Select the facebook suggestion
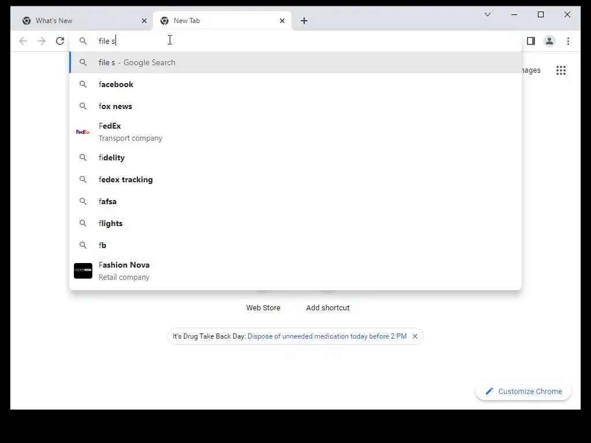The height and width of the screenshot is (443, 591). [x=295, y=84]
